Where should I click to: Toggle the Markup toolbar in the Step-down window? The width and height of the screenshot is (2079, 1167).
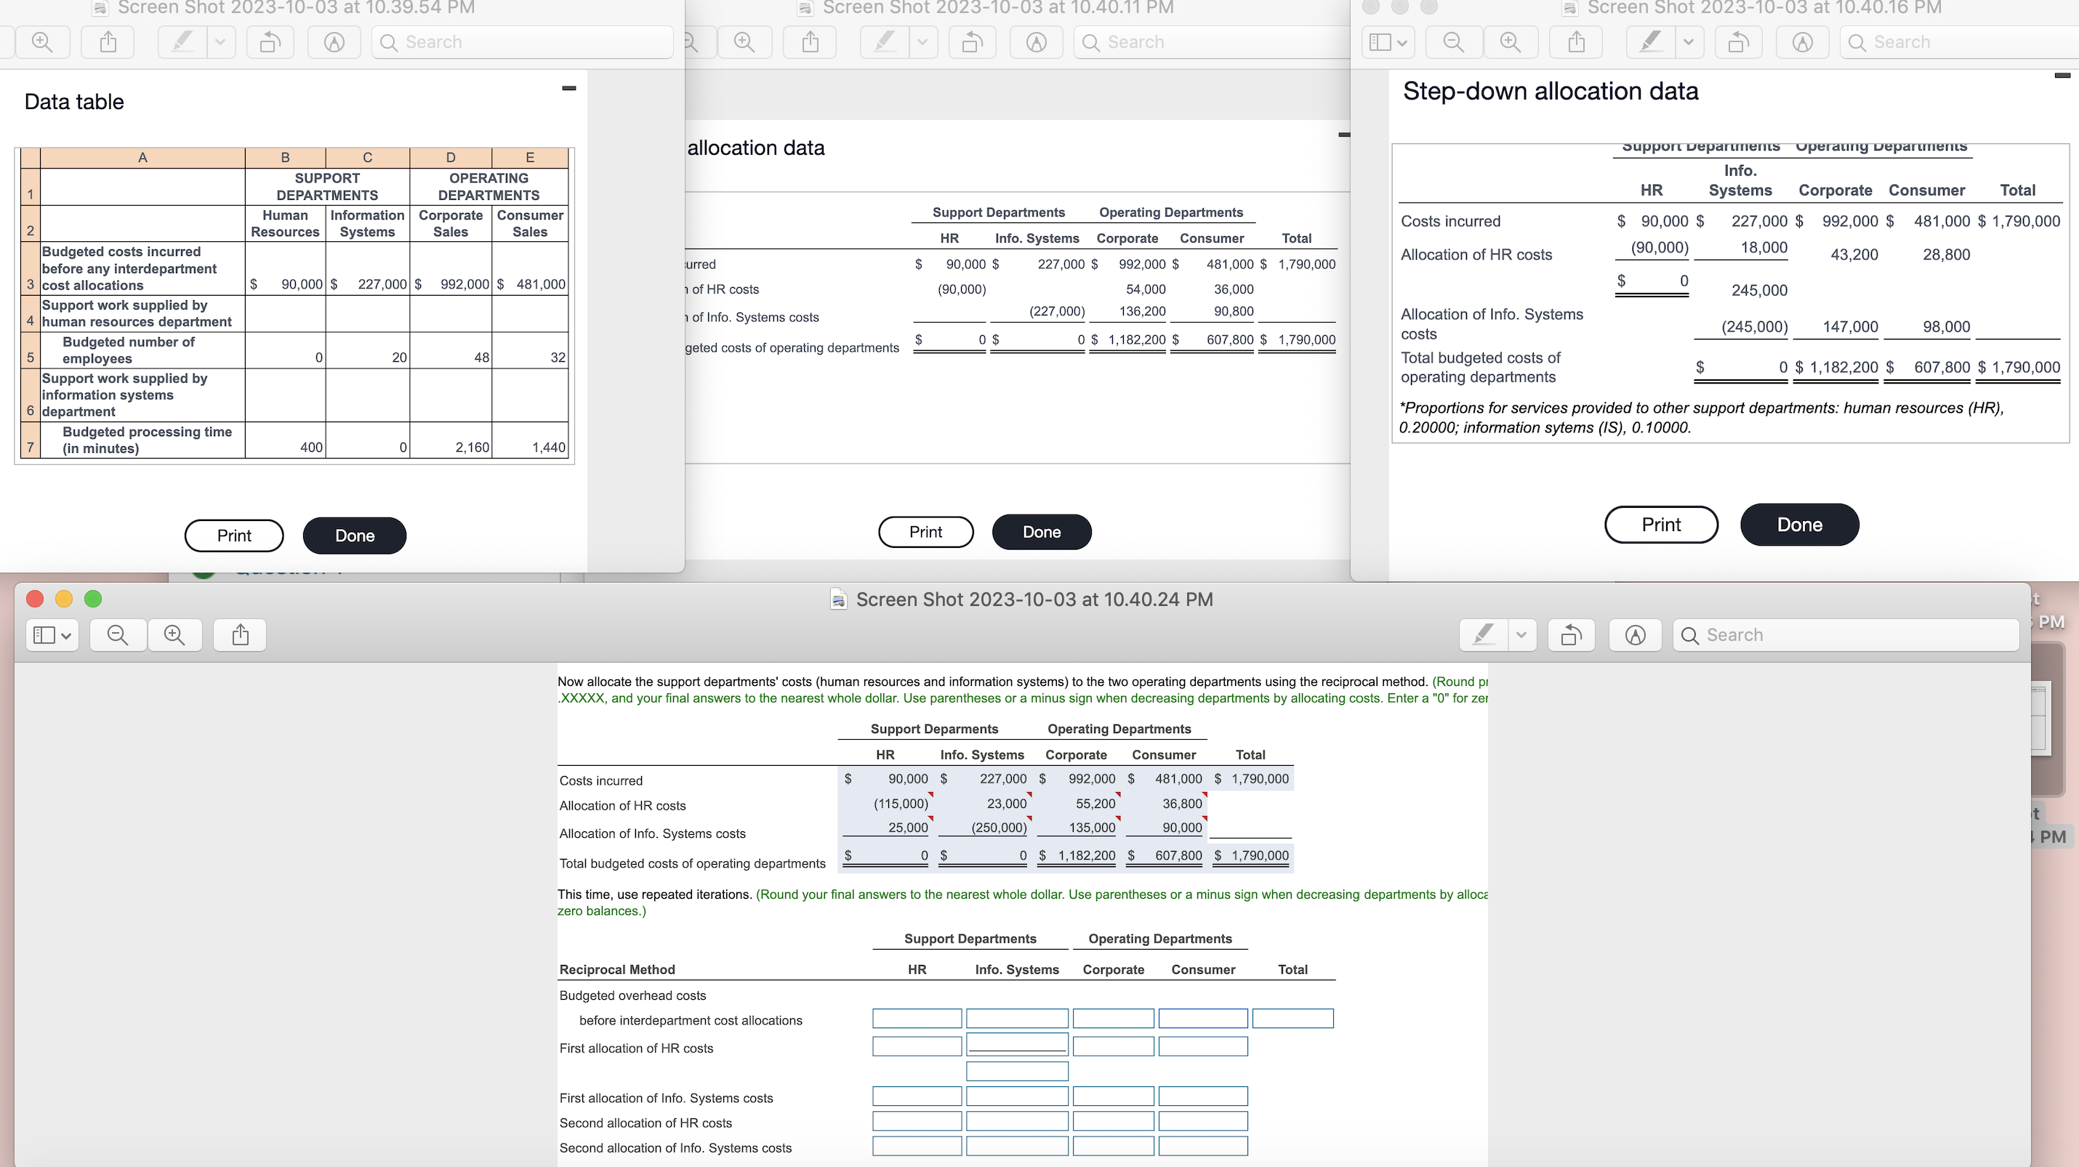1803,42
